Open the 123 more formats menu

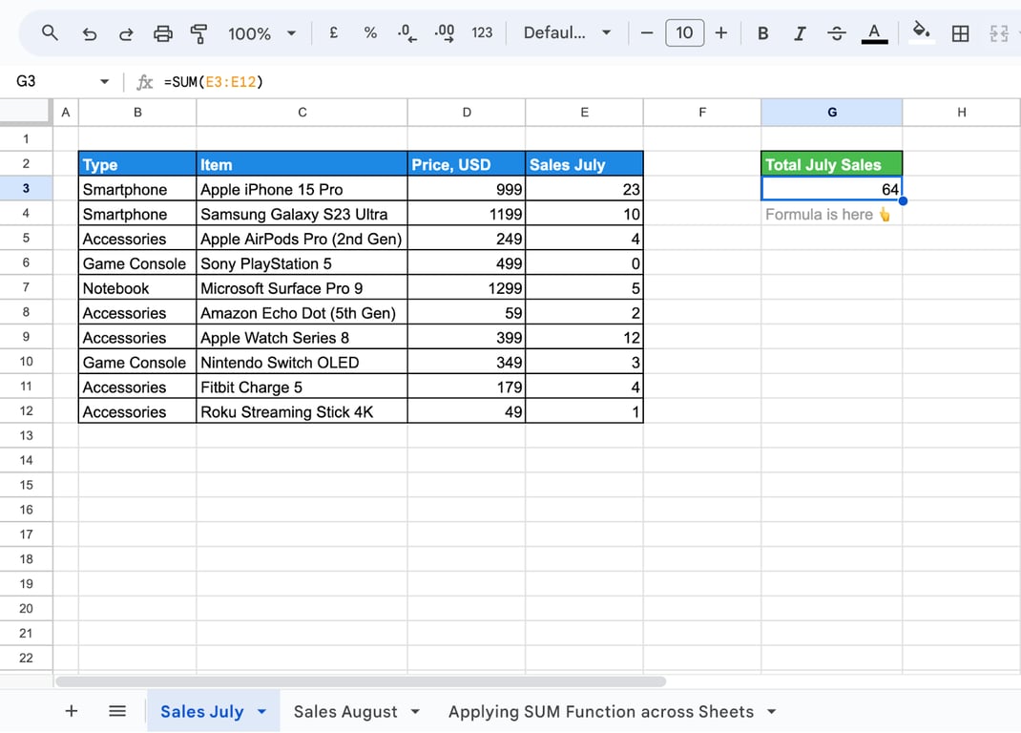click(x=482, y=32)
